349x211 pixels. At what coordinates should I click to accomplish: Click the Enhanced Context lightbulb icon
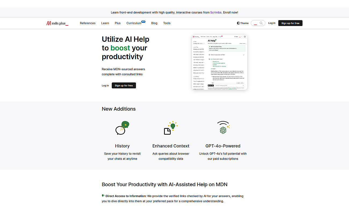171,128
